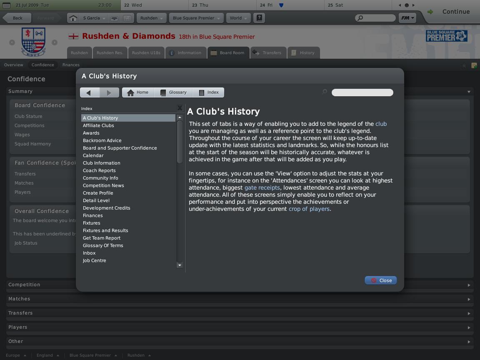The width and height of the screenshot is (480, 360).
Task: Go forward using the help dialog's right arrow
Action: tap(109, 92)
